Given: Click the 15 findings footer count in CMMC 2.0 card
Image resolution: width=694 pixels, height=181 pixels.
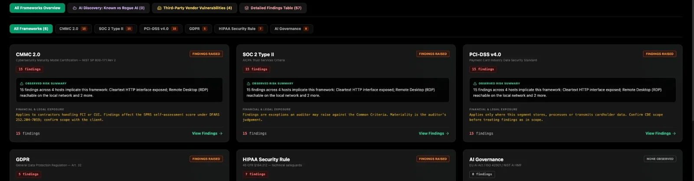Looking at the screenshot, I should [x=28, y=133].
